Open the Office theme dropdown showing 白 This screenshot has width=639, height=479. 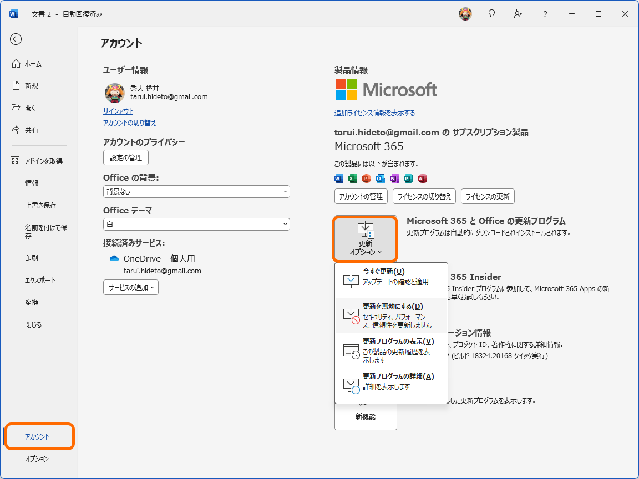click(196, 224)
